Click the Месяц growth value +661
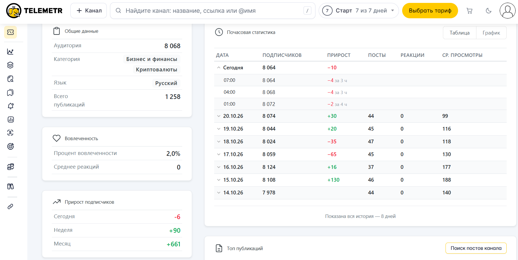The image size is (518, 260). [173, 244]
